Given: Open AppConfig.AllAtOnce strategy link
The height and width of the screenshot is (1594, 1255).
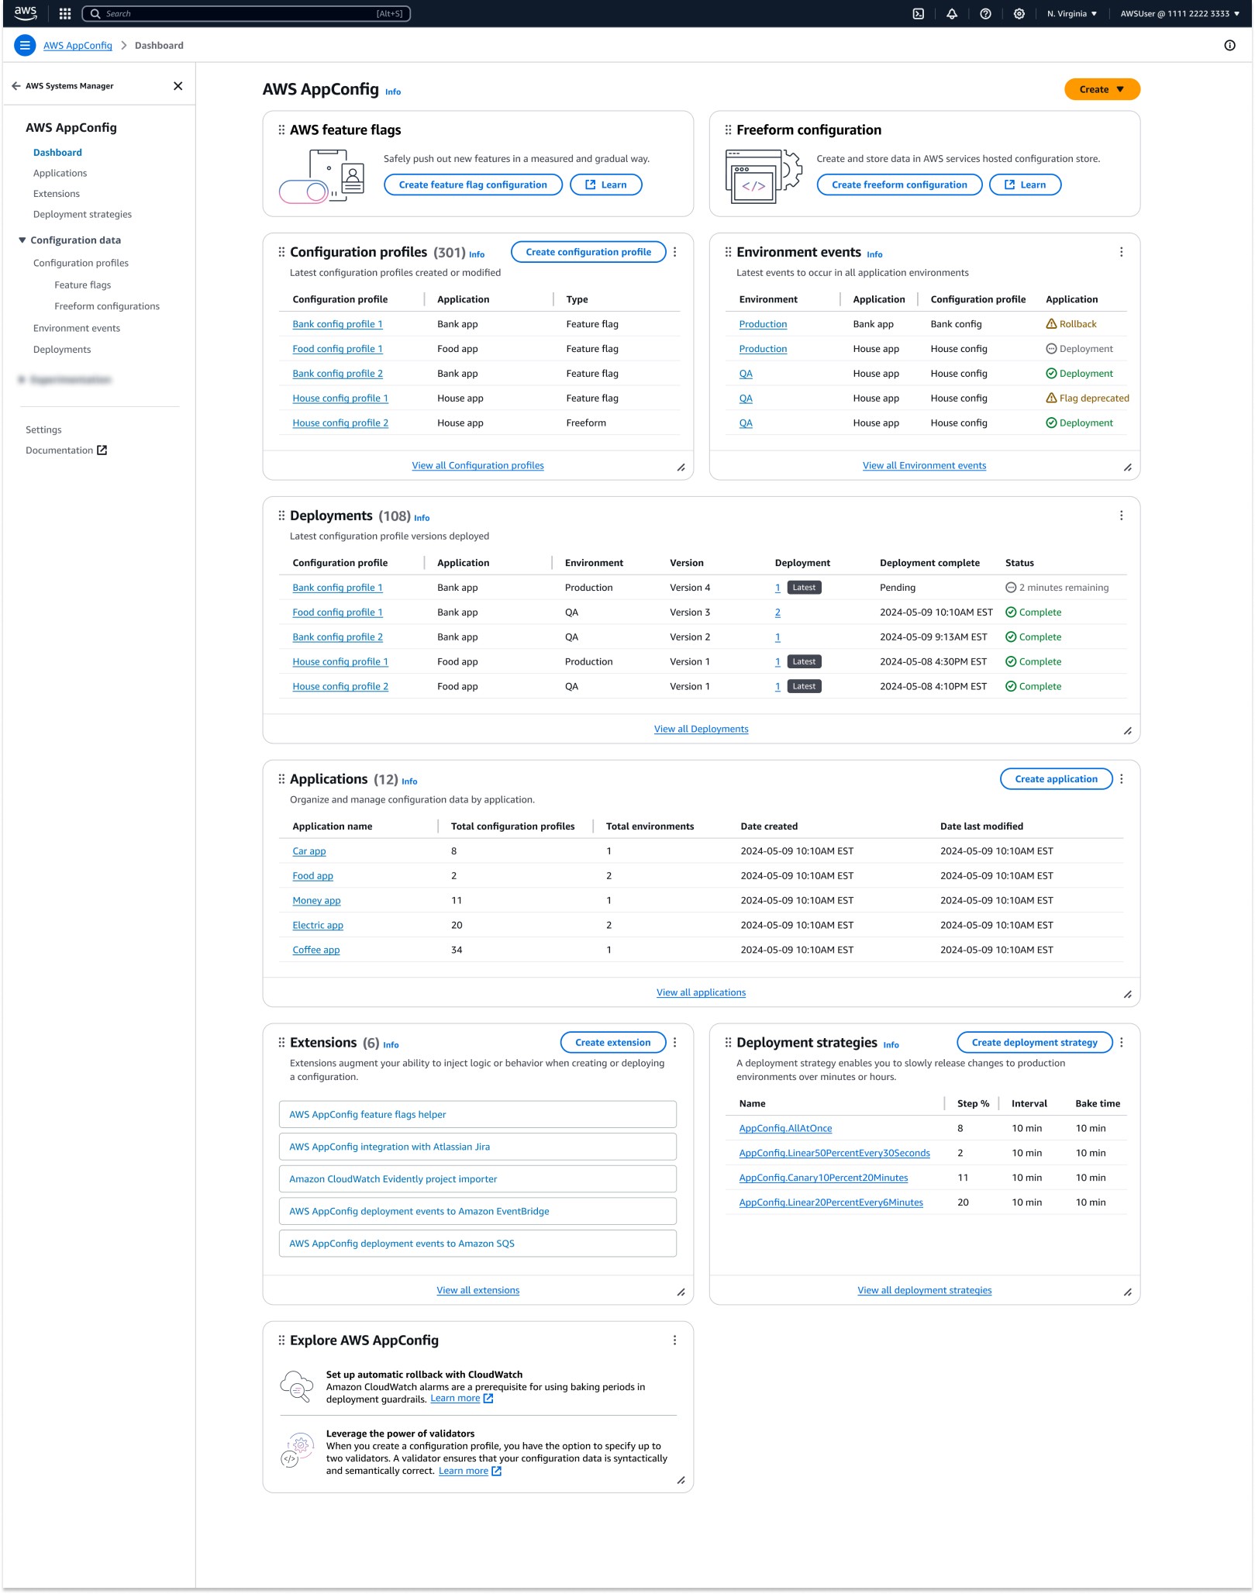Looking at the screenshot, I should (x=785, y=1129).
